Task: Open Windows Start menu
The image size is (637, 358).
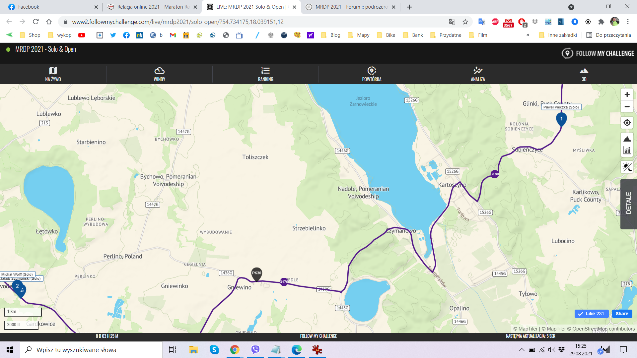Action: pyautogui.click(x=10, y=350)
